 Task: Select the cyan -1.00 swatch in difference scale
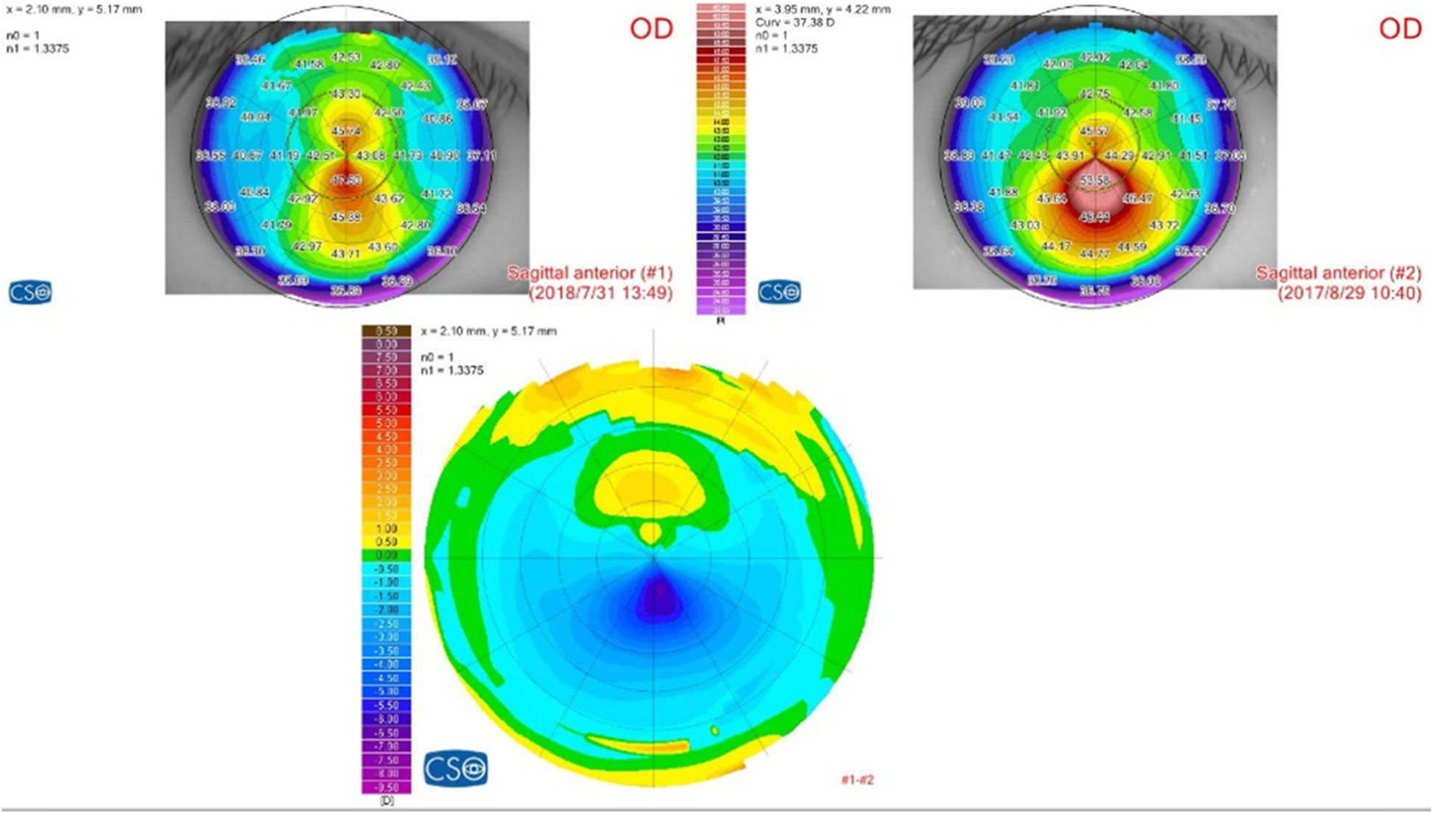coord(387,582)
